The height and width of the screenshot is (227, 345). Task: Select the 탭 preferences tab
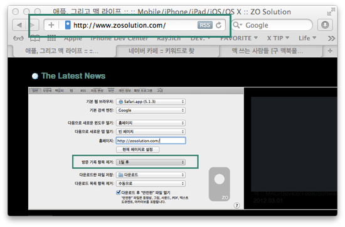tap(72, 91)
